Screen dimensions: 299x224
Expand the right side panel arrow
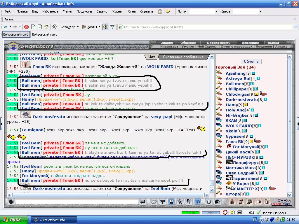coord(298,124)
